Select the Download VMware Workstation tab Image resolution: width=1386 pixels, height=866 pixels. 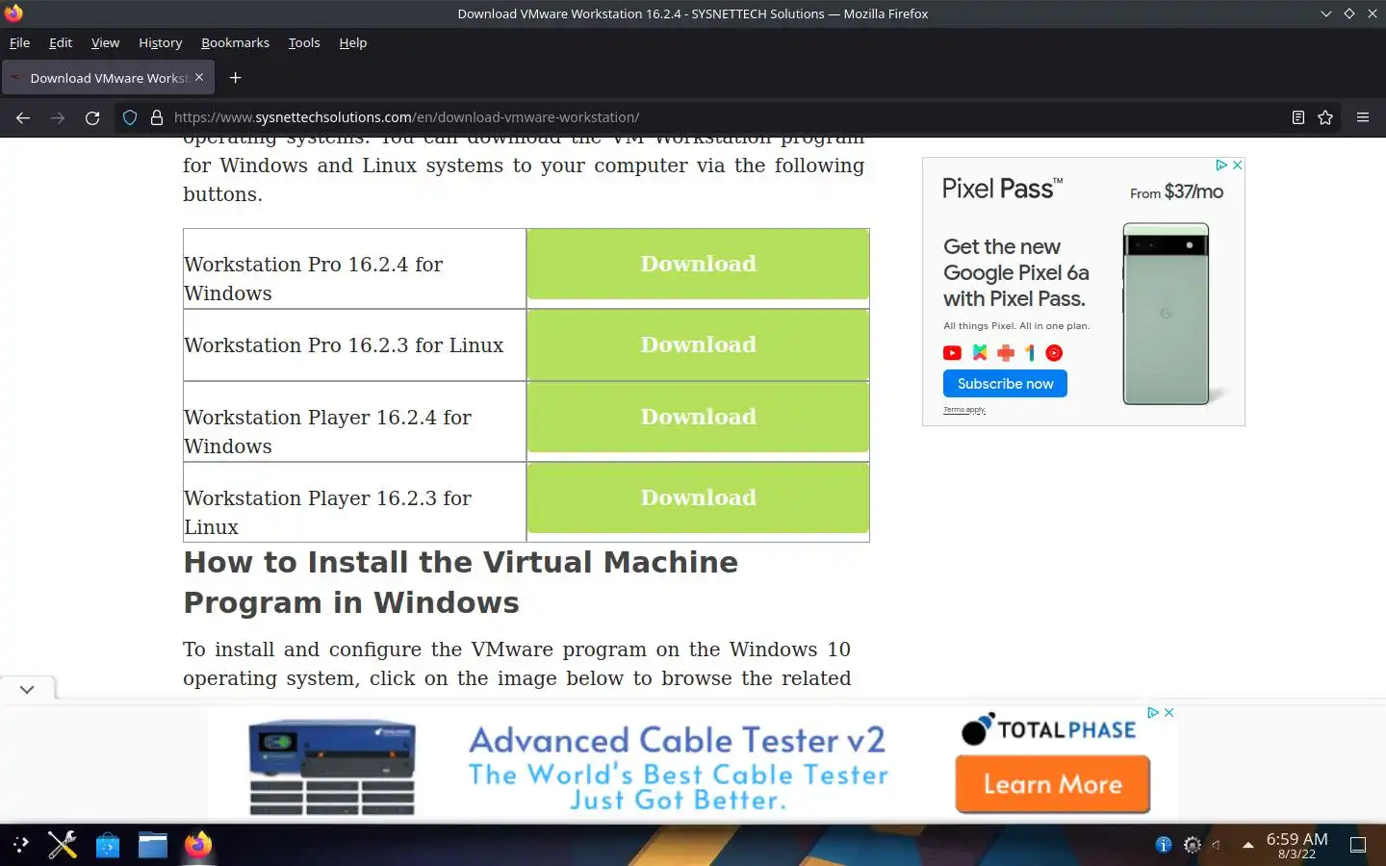[x=108, y=78]
